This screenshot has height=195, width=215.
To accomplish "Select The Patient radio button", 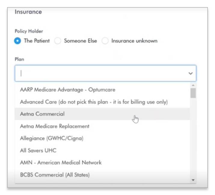I will (17, 41).
